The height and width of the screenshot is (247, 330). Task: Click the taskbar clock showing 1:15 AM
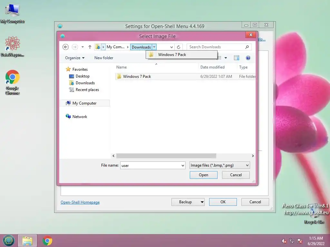(316, 241)
